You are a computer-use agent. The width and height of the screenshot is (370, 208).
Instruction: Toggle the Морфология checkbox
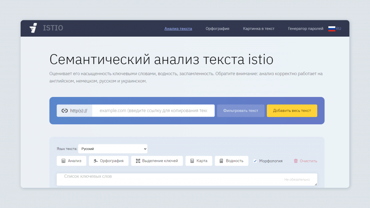point(255,161)
